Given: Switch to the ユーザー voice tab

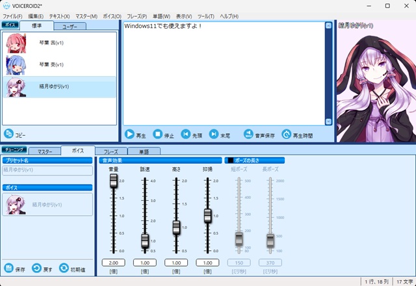Looking at the screenshot, I should (73, 27).
